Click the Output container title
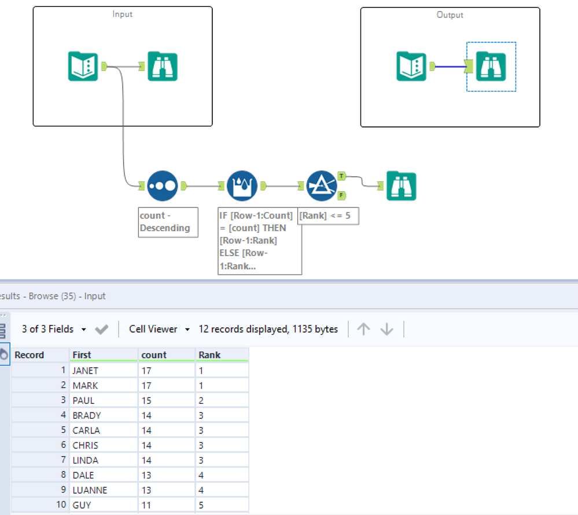 [x=450, y=14]
